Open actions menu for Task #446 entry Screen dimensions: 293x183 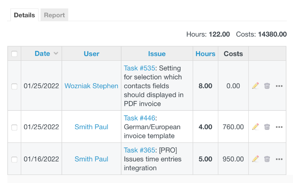(279, 127)
